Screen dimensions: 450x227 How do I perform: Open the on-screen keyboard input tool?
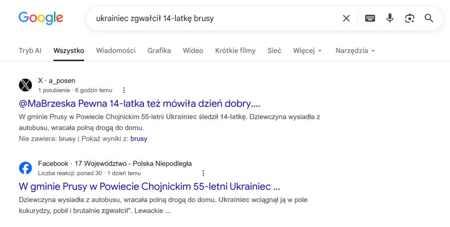tap(370, 18)
